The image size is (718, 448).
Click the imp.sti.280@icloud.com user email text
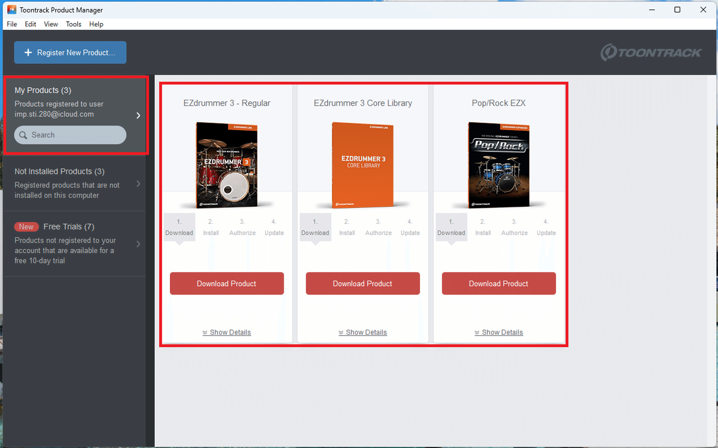coord(54,114)
